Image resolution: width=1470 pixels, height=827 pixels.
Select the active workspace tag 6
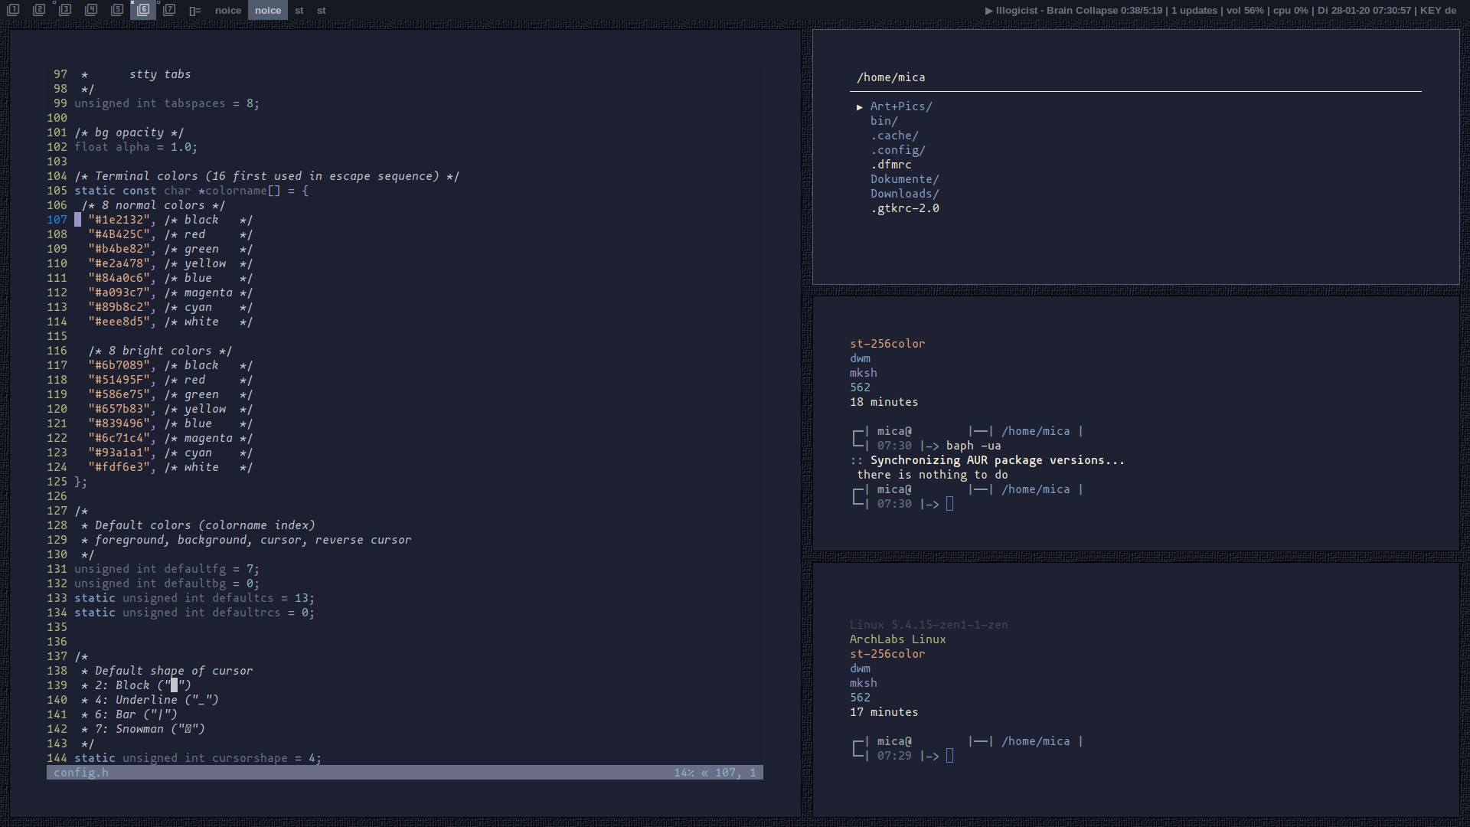tap(143, 10)
